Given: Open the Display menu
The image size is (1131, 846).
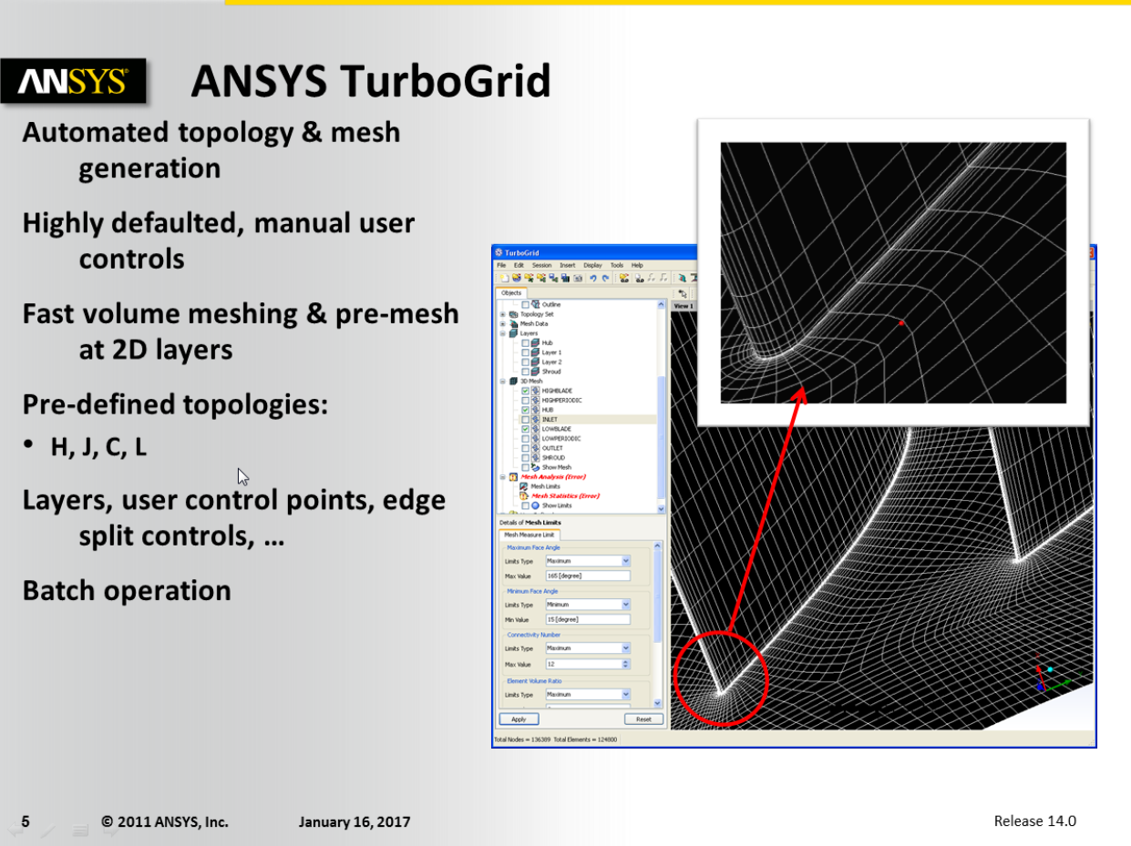Looking at the screenshot, I should (x=593, y=265).
